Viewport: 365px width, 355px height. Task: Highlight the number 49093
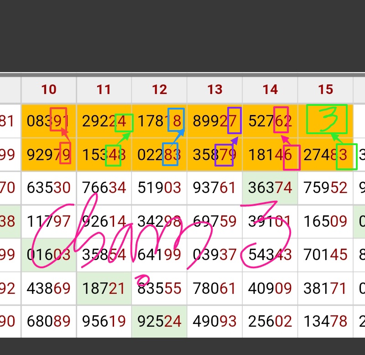214,322
